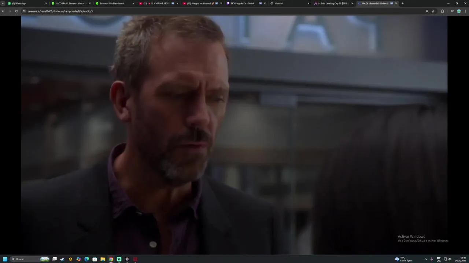Open the media control button in toolbar
Viewport: 469px width, 263px height.
[x=452, y=11]
